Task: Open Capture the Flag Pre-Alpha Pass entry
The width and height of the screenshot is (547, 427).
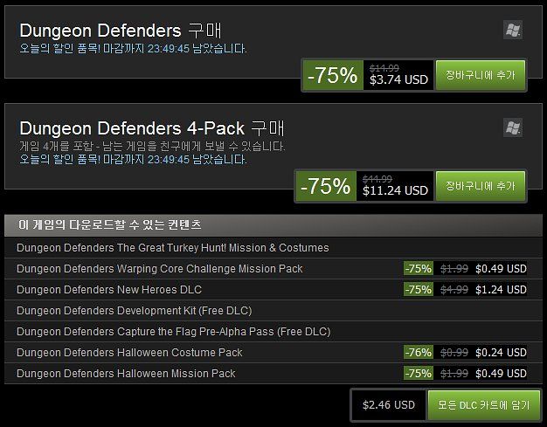Action: pos(273,332)
